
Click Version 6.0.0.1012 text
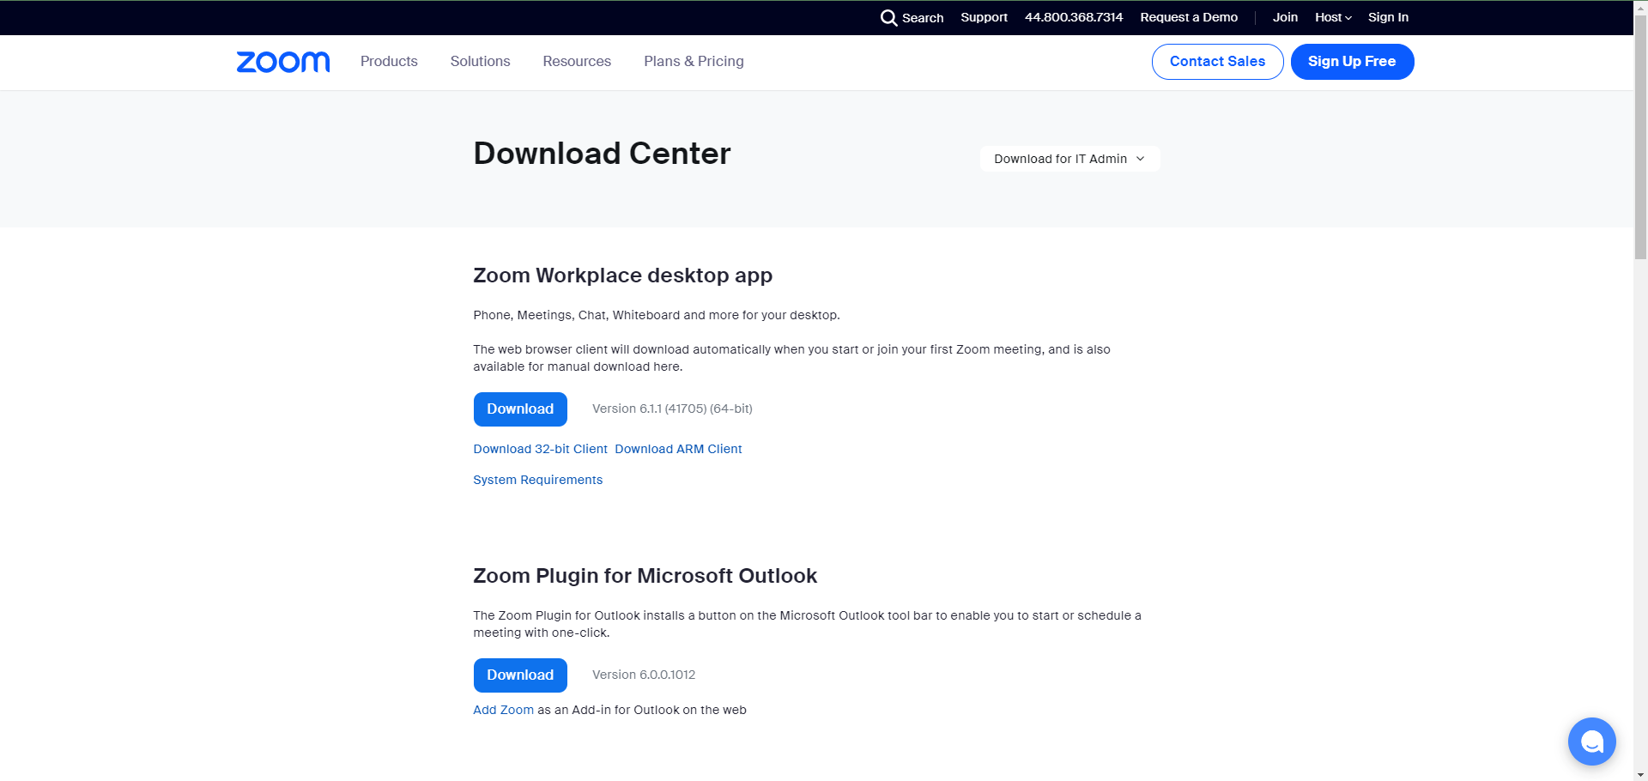pos(644,675)
